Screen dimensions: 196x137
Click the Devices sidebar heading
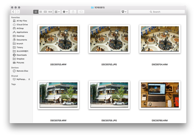pyautogui.click(x=15, y=68)
